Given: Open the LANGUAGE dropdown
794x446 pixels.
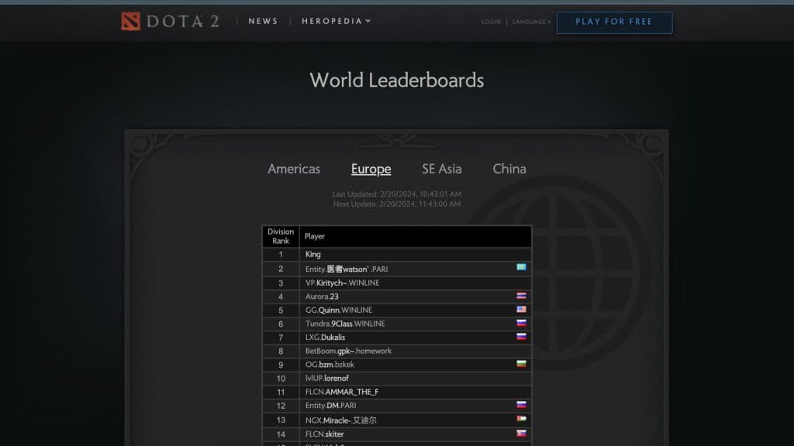Looking at the screenshot, I should pyautogui.click(x=532, y=22).
